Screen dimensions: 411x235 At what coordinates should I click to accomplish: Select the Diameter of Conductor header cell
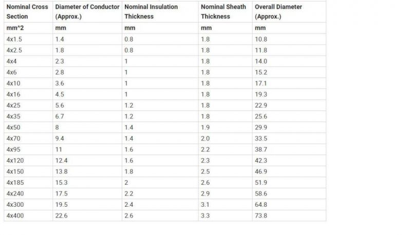tap(87, 11)
